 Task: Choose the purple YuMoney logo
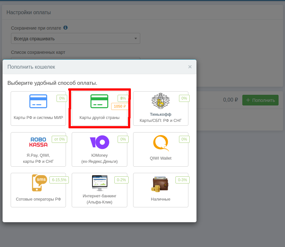(x=99, y=142)
